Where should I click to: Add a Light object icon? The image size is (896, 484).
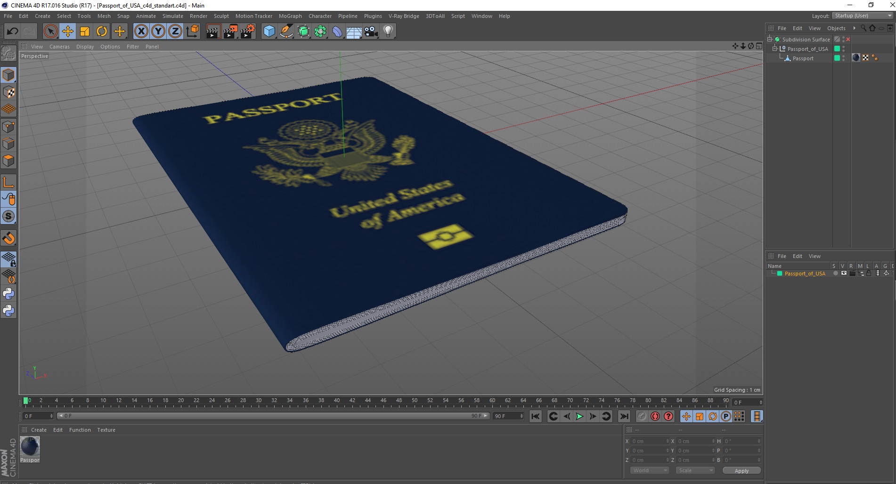pyautogui.click(x=388, y=32)
